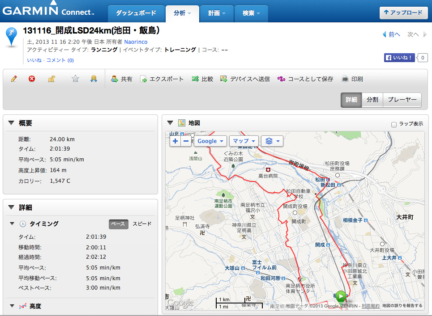432x316 pixels.
Task: Click the previous activity arrow icon
Action: [x=385, y=34]
